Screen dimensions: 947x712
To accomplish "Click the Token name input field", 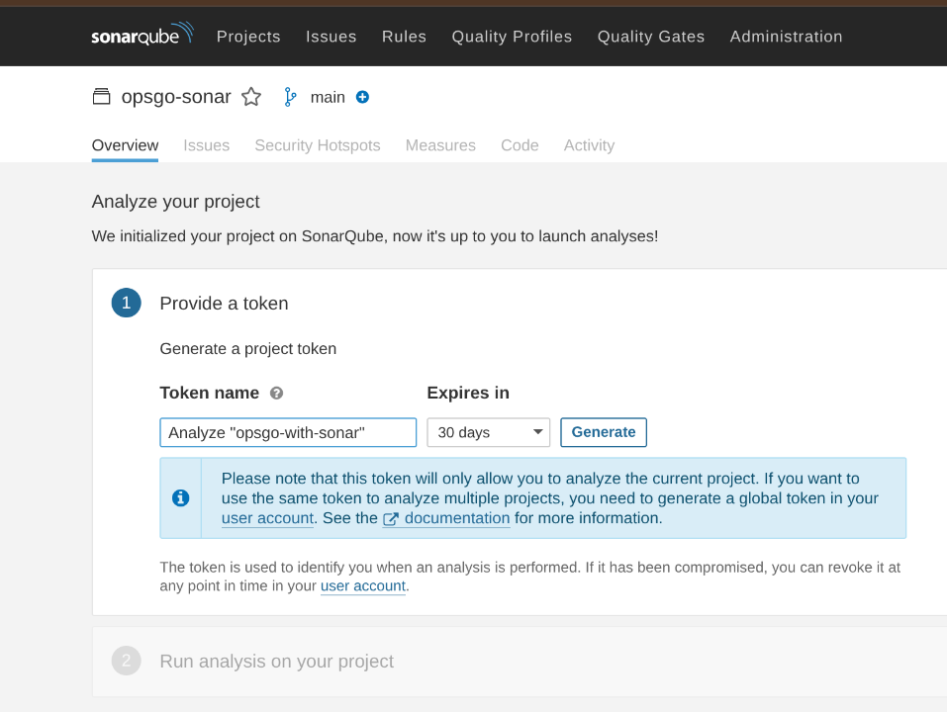I will pyautogui.click(x=288, y=432).
